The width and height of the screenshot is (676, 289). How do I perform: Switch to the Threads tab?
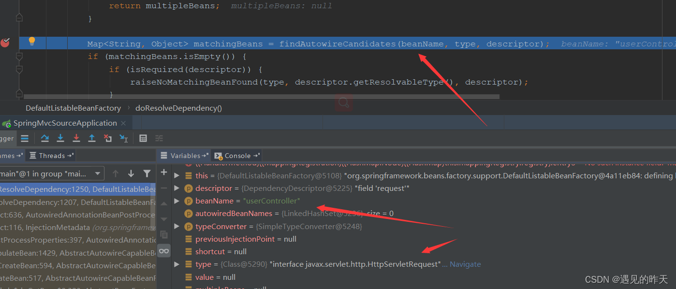pos(51,156)
